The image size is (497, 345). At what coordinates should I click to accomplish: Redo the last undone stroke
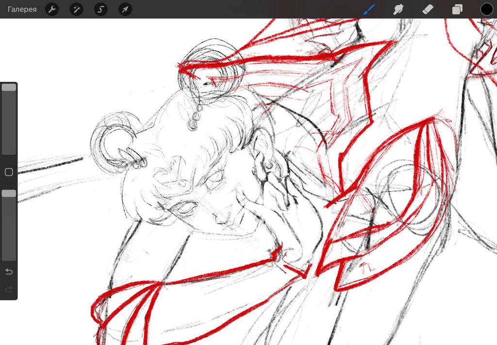click(9, 289)
